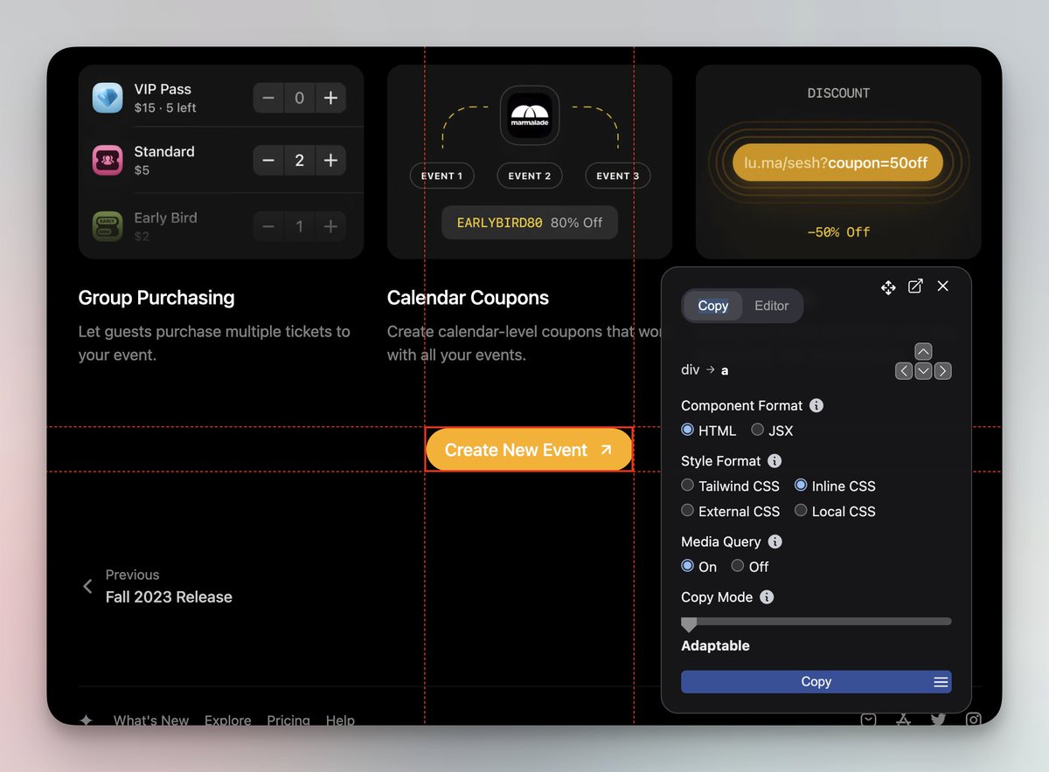Click info icon beside Copy Mode
The image size is (1049, 772).
point(767,597)
